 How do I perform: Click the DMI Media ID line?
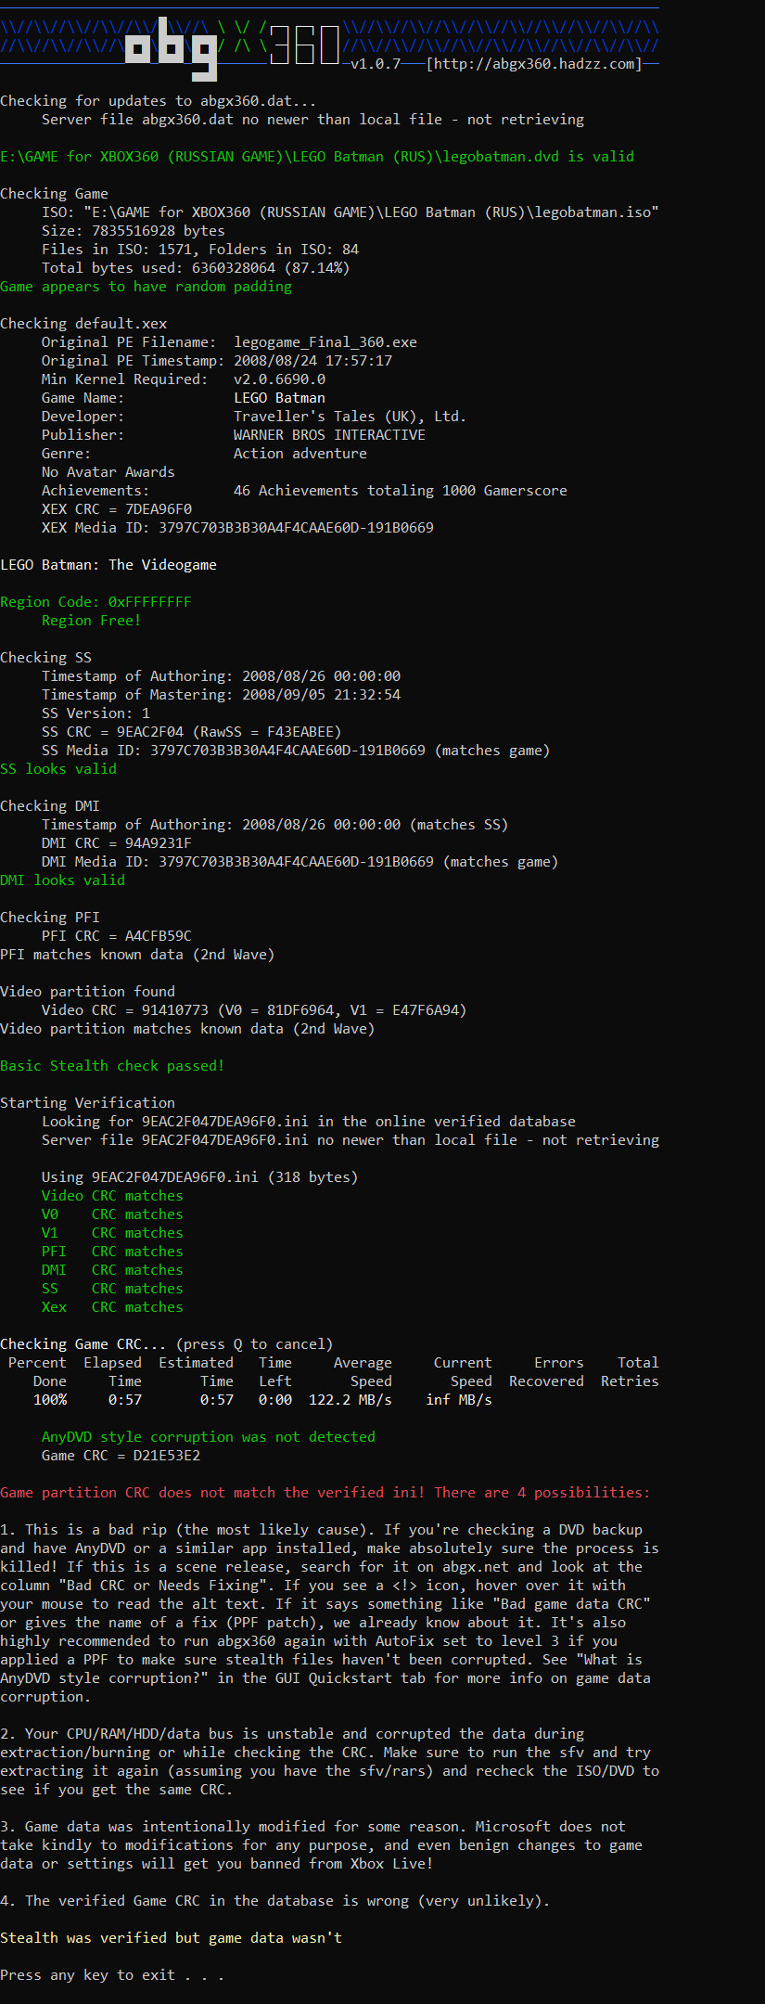300,862
